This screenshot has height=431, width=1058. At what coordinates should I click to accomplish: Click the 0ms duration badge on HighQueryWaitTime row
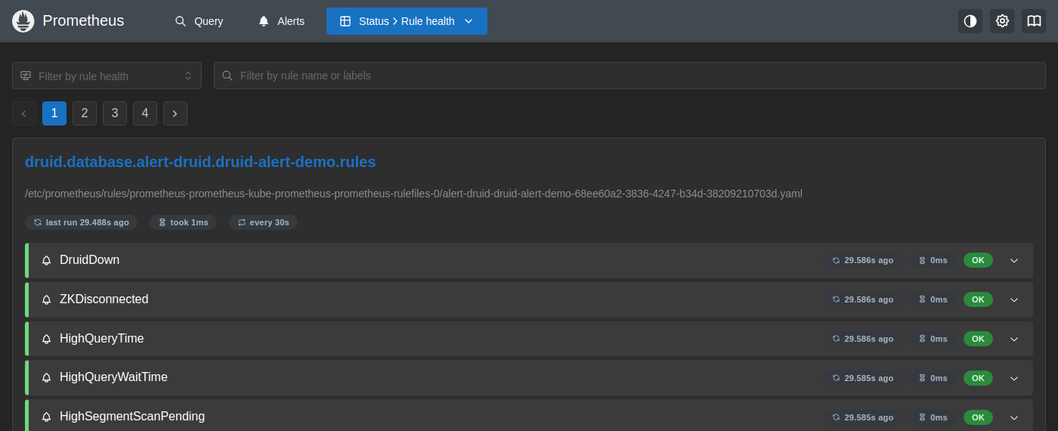click(933, 377)
